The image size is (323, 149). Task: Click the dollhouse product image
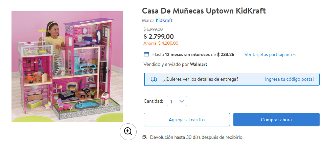(x=67, y=67)
